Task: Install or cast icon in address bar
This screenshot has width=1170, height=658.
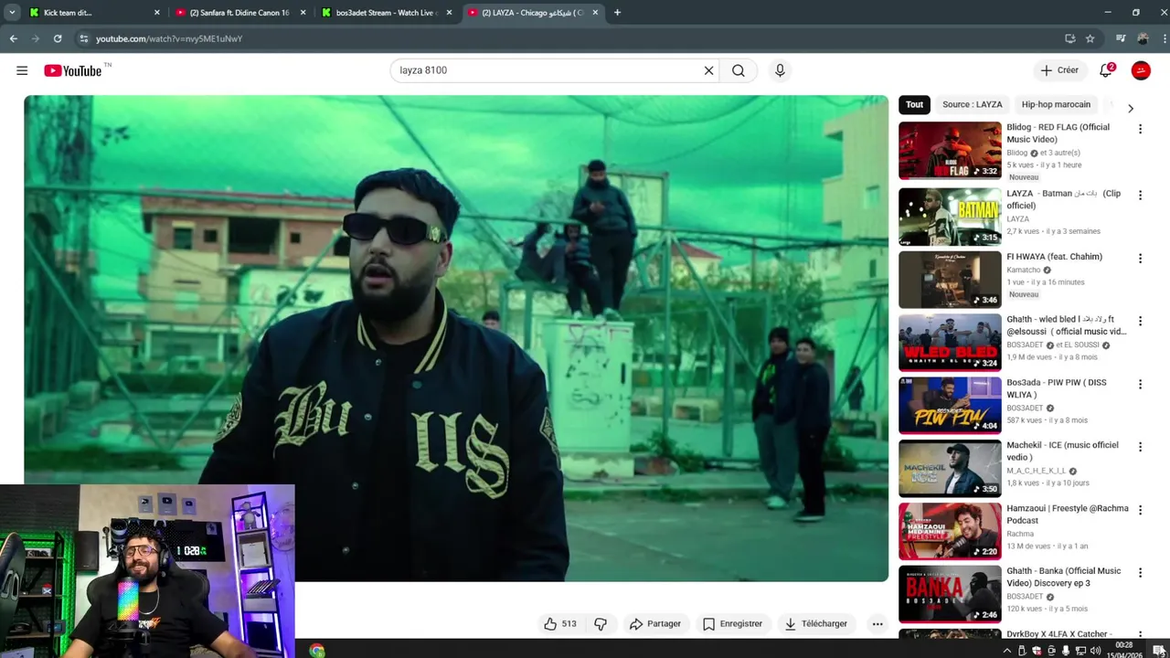Action: (1069, 38)
